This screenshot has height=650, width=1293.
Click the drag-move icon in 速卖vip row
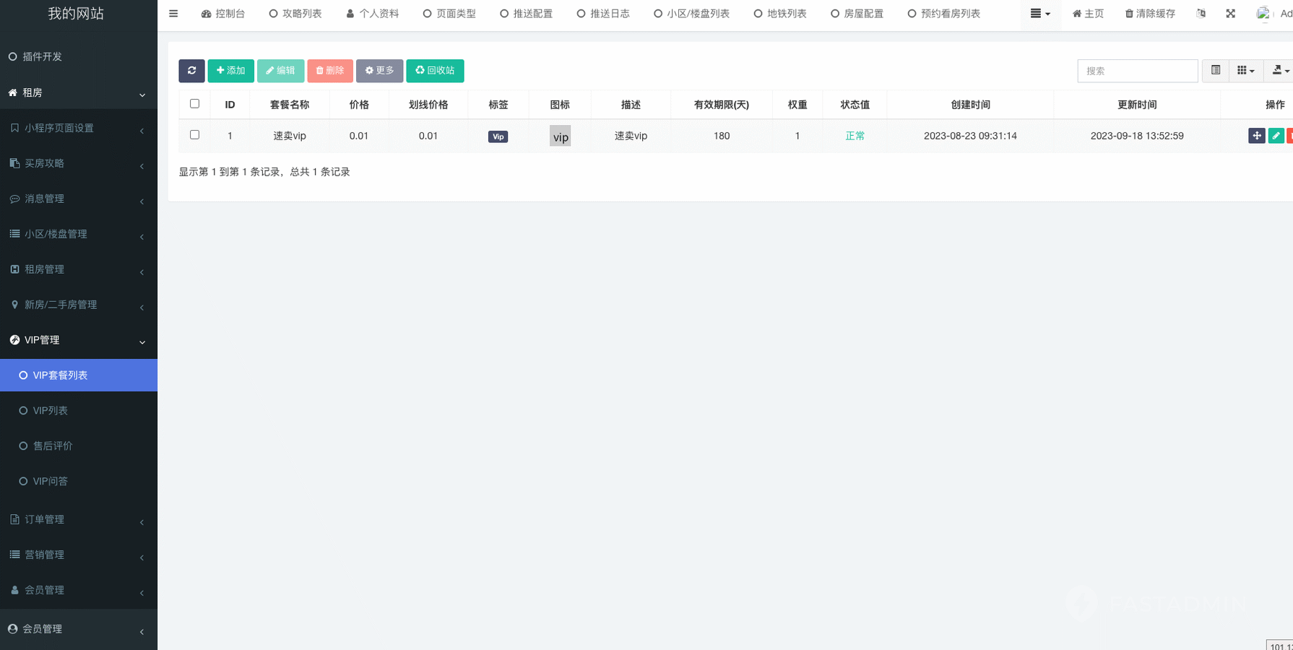(1256, 136)
